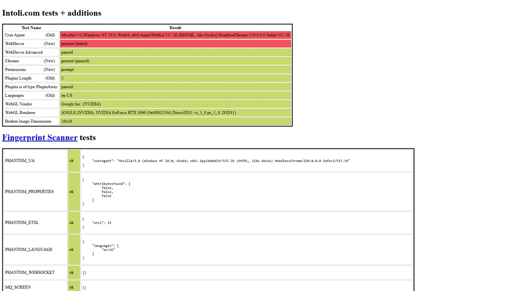Click the 'Google Inc. (NVIDIA)' result cell

coord(175,104)
